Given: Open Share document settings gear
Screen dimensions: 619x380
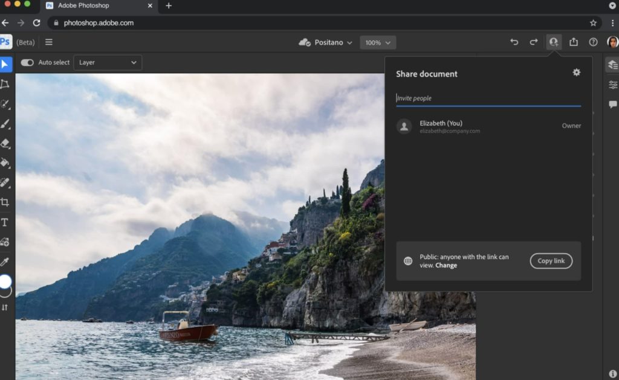Looking at the screenshot, I should 576,72.
